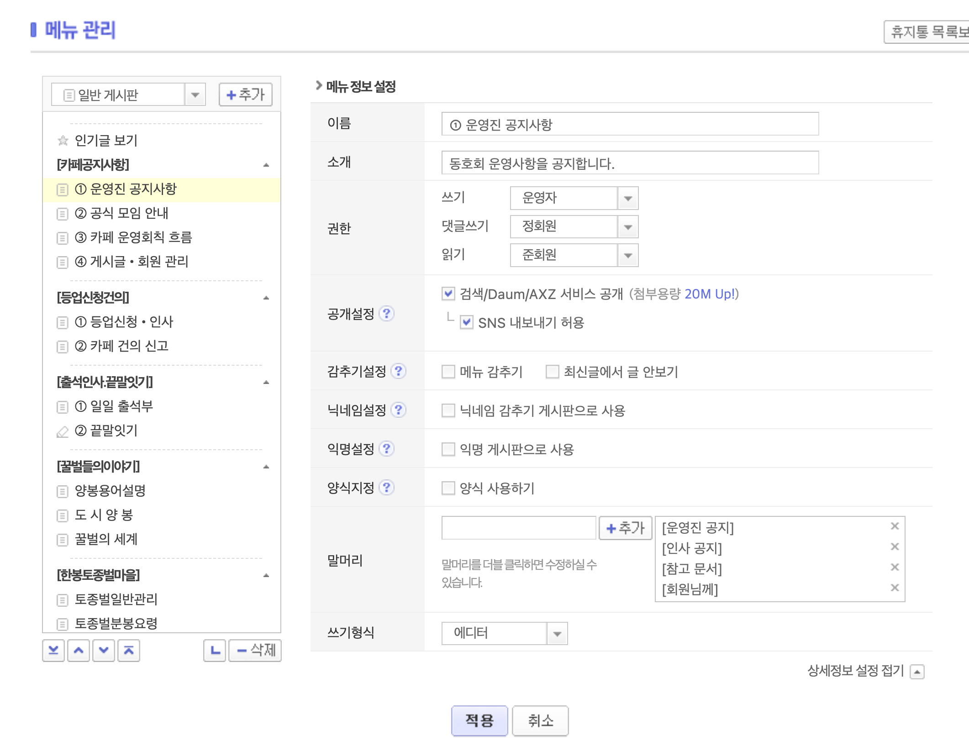The image size is (969, 746).
Task: Click the 적용 apply button
Action: pyautogui.click(x=479, y=721)
